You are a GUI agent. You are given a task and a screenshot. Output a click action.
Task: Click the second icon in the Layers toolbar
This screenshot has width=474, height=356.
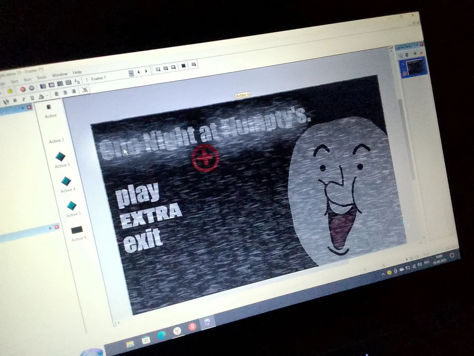407,54
